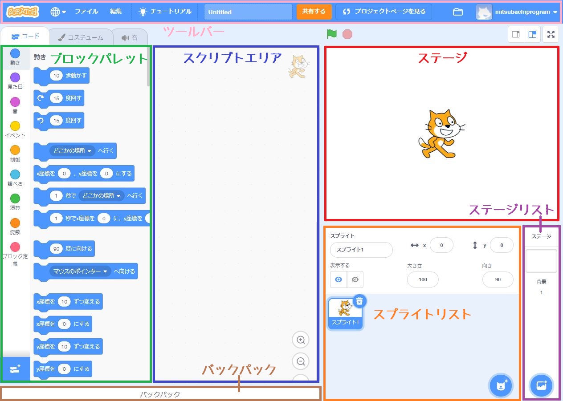Open the ファイル menu
Screen dimensions: 563x401
[86, 12]
